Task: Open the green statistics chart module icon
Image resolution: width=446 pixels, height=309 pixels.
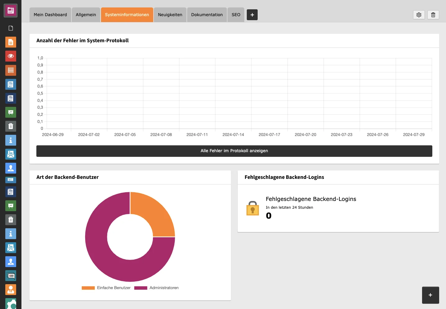Action: tap(11, 112)
